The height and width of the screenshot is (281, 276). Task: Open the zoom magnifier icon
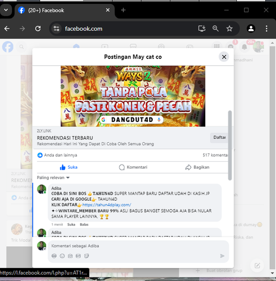pos(215,29)
